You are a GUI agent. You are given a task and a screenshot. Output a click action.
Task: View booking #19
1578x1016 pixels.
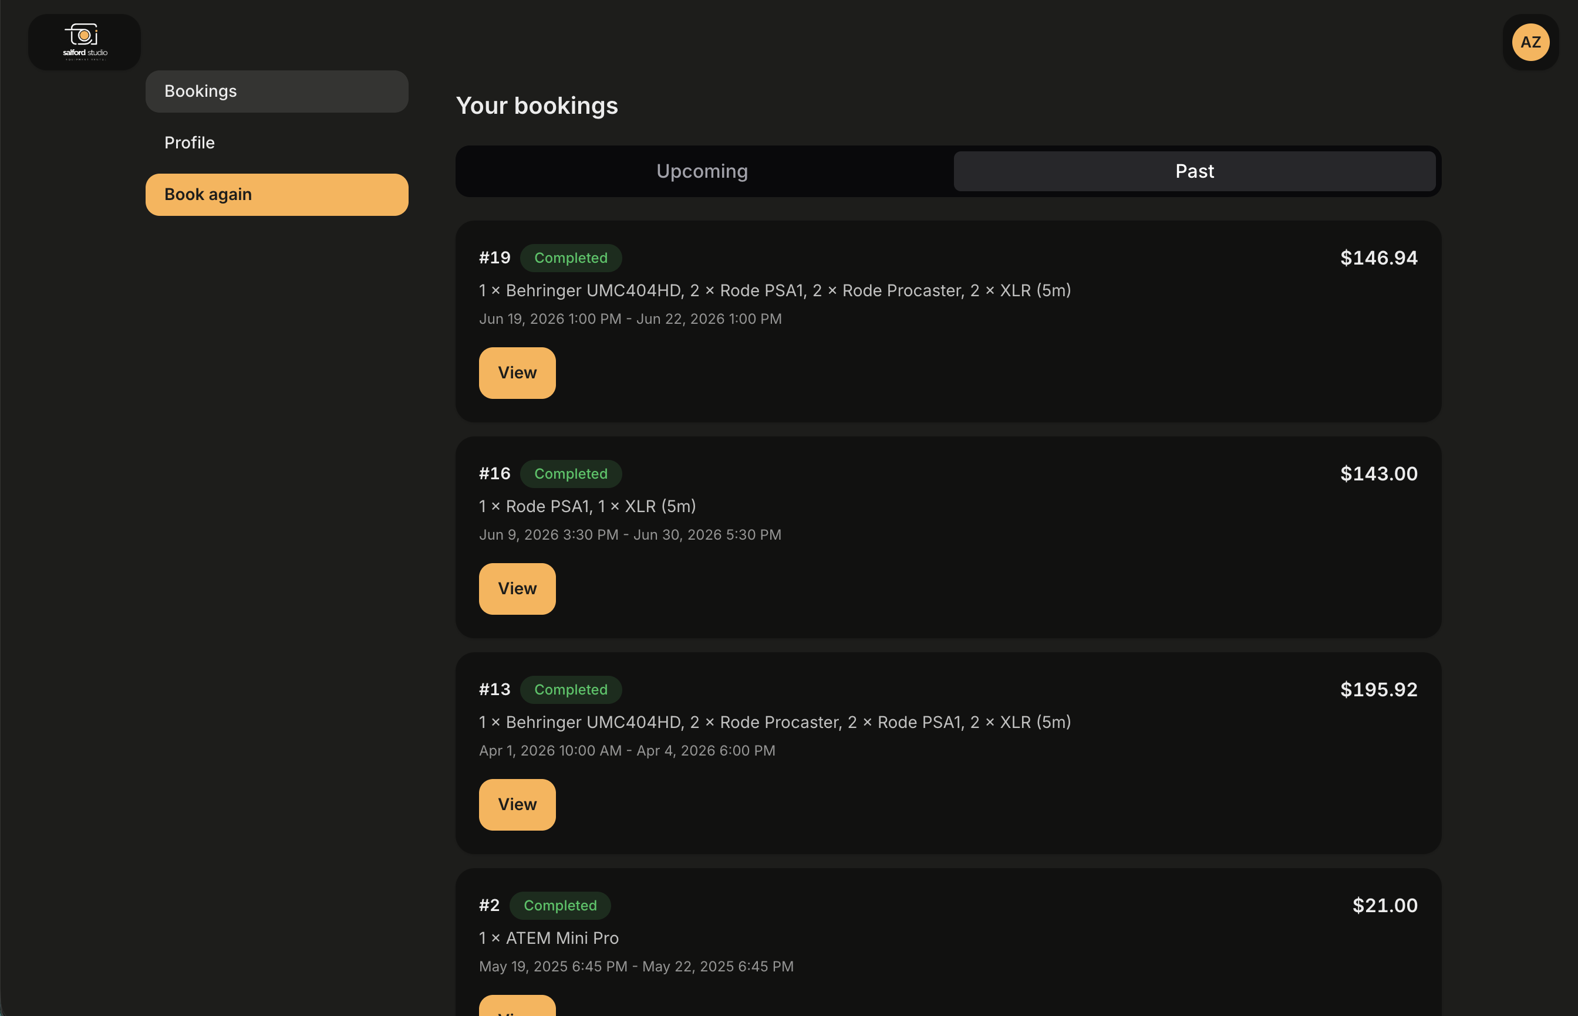click(517, 372)
